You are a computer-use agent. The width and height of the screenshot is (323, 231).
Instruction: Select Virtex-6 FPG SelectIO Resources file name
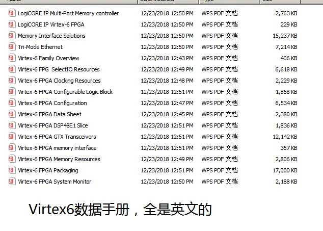(x=59, y=69)
